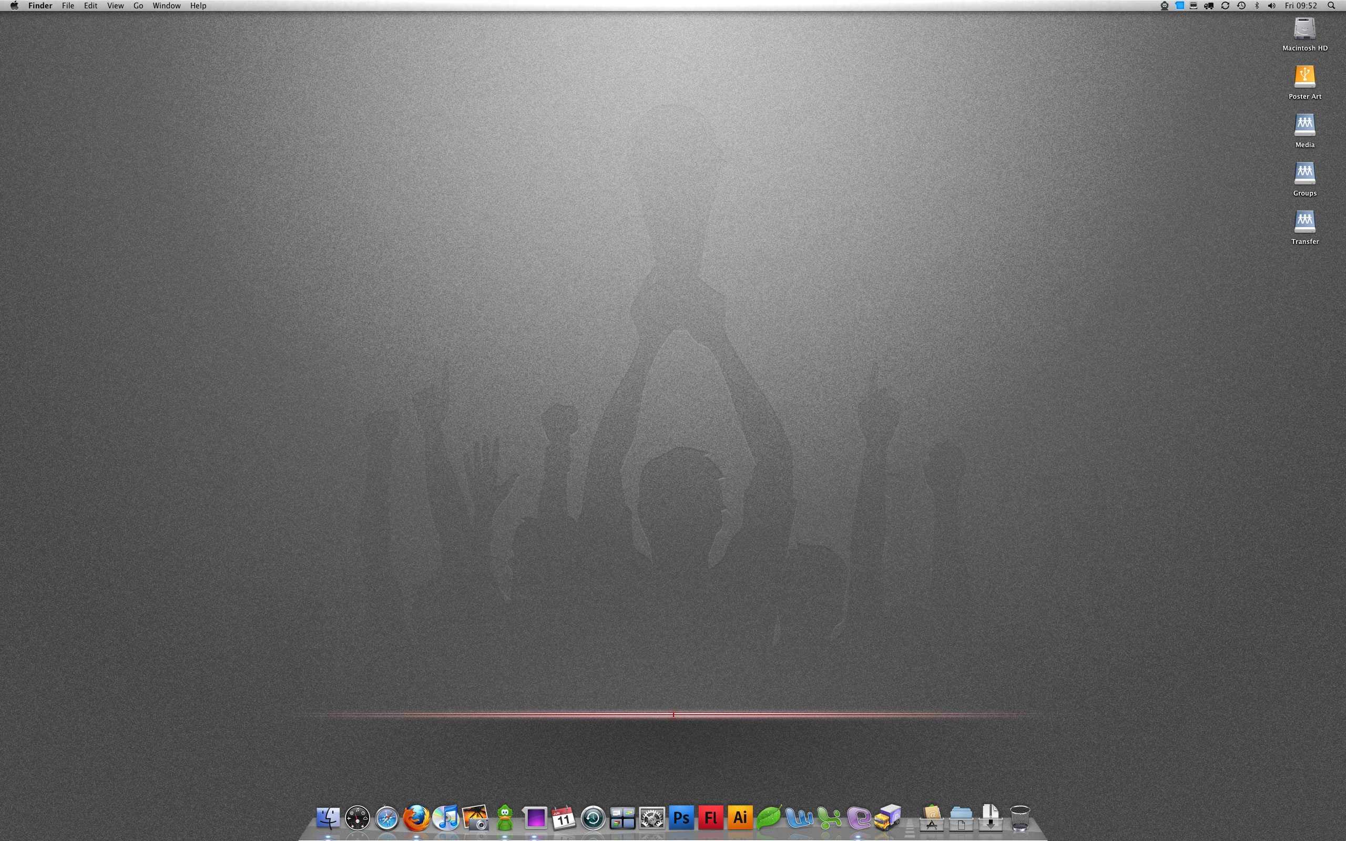This screenshot has height=841, width=1346.
Task: Open the Trash in the Dock
Action: click(x=1019, y=818)
